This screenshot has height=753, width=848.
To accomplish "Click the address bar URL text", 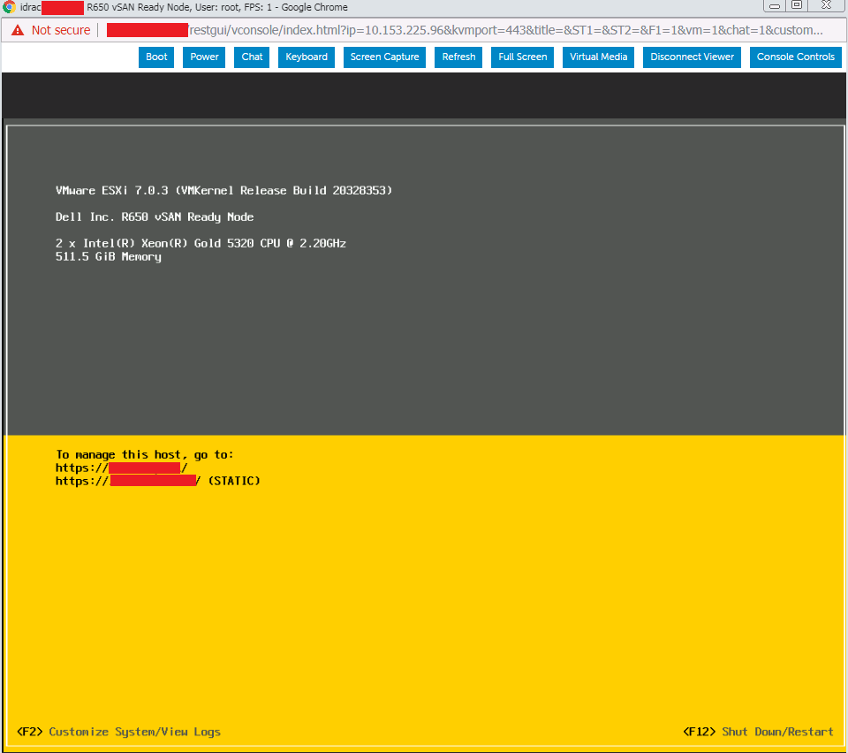I will click(505, 30).
